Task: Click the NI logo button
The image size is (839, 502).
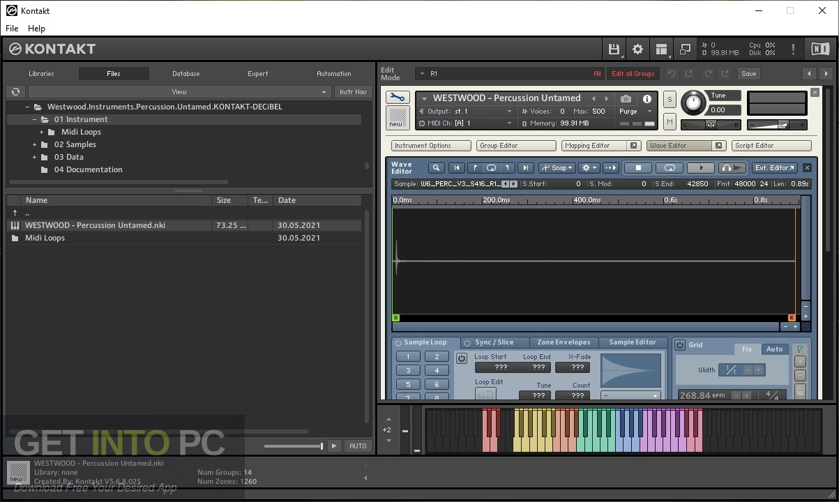Action: coord(819,49)
